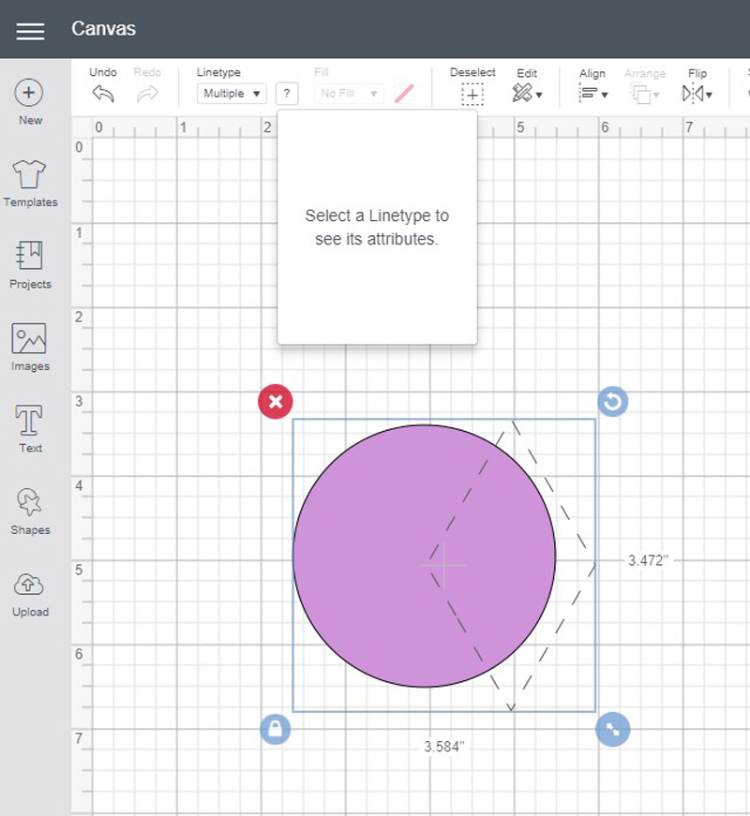
Task: Open the Align dropdown menu
Action: coord(592,94)
